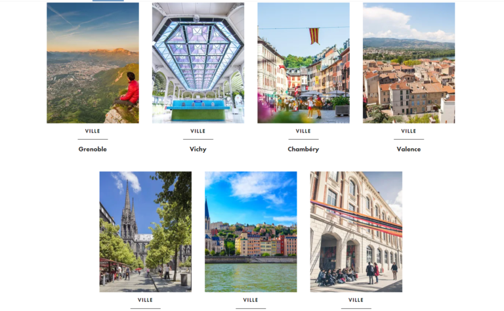The image size is (504, 311).
Task: Select the VILLE label under the ribbons building
Action: tap(356, 300)
